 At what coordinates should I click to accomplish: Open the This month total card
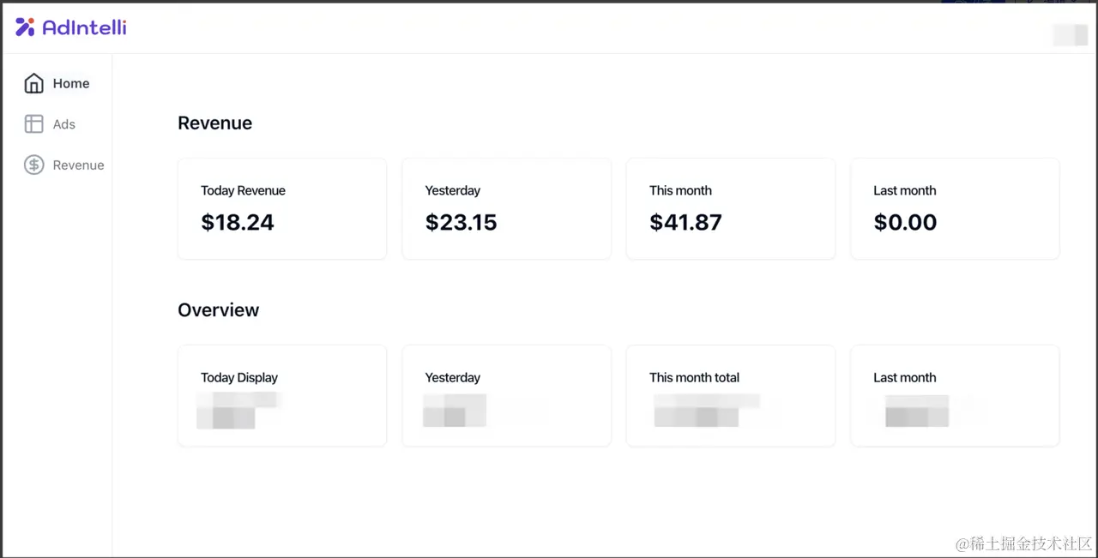[x=731, y=395]
